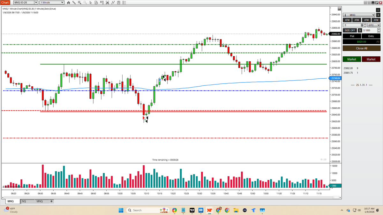Click the All label beside $520.00
The image size is (383, 215).
[378, 41]
